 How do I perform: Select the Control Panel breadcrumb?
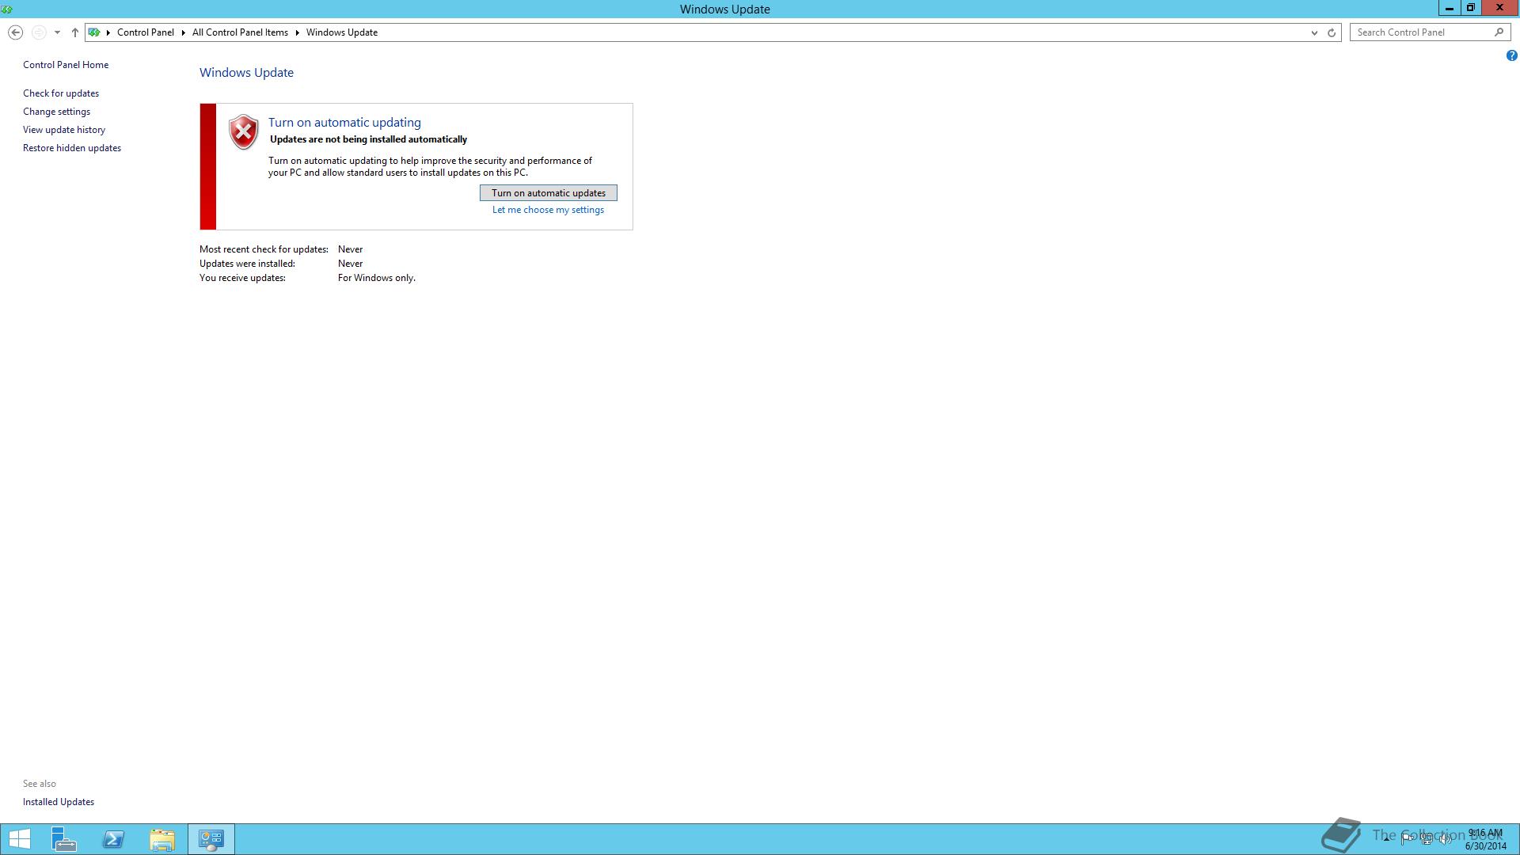point(146,32)
